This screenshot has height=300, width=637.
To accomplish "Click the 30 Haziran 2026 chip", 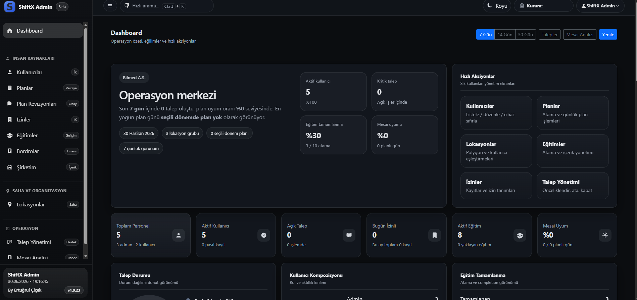I will pos(139,133).
